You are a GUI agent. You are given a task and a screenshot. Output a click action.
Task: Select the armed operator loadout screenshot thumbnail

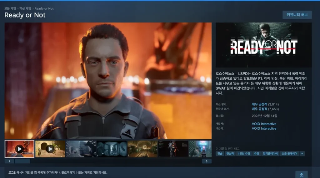tap(173, 149)
